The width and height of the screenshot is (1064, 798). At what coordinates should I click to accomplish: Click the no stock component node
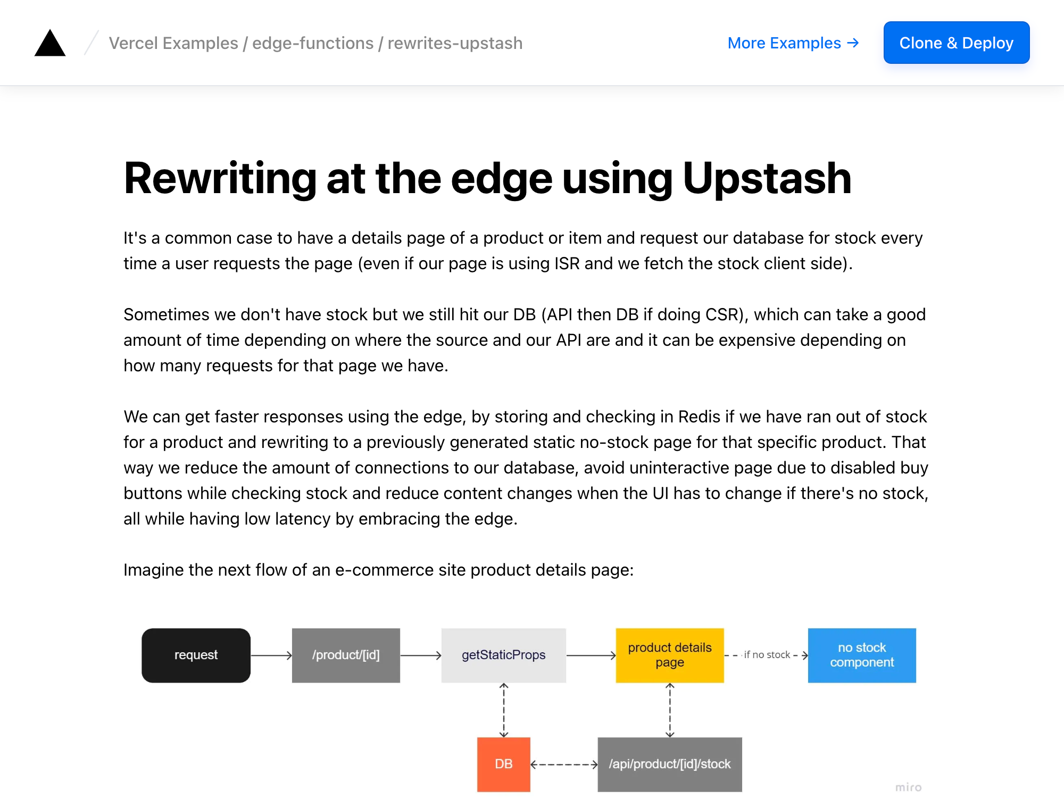point(861,655)
